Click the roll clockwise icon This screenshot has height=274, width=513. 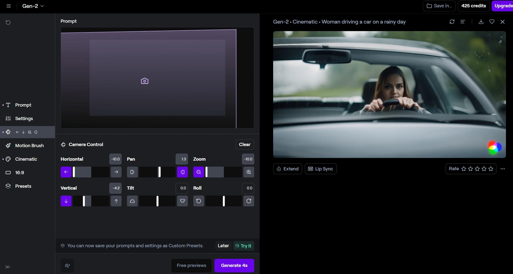point(249,201)
